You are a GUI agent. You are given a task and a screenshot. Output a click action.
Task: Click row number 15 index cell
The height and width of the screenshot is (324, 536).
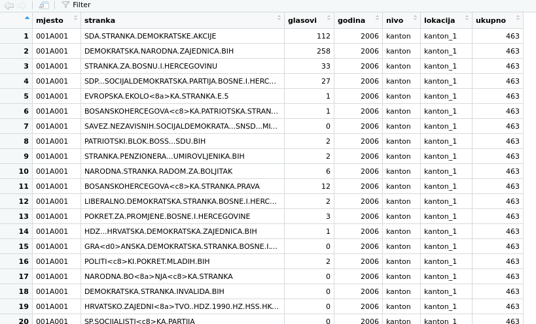(x=16, y=246)
